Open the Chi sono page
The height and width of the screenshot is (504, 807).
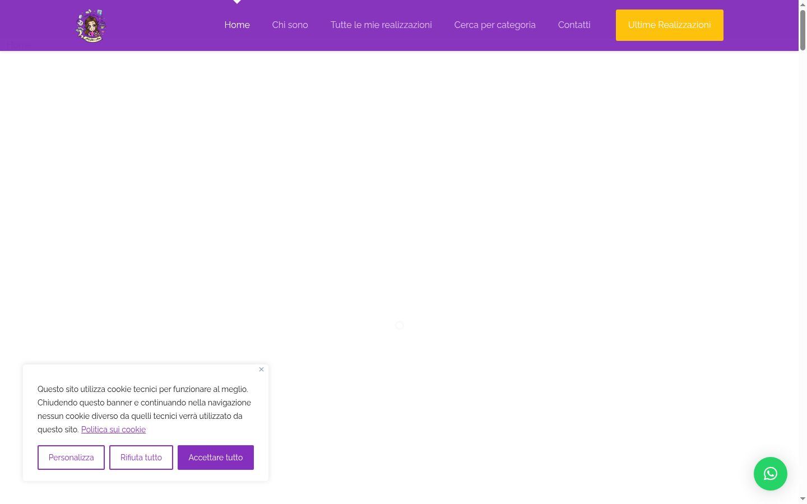point(290,25)
